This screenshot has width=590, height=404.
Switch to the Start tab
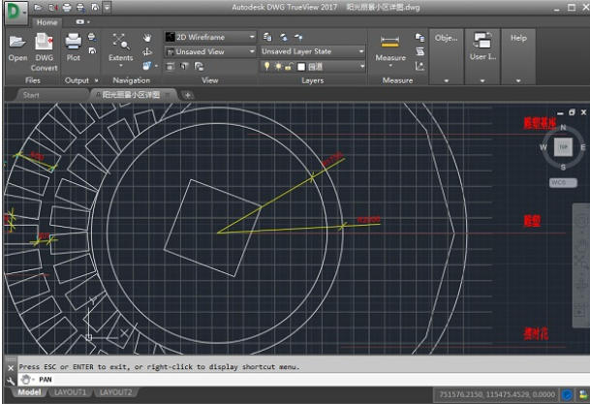(x=31, y=95)
